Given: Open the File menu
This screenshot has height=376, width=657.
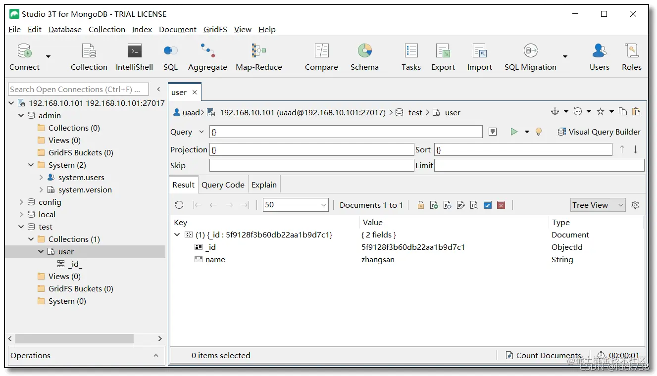Looking at the screenshot, I should coord(14,30).
